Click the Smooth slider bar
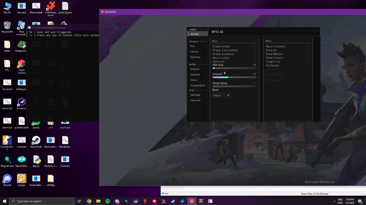This screenshot has width=366, height=205. 235,77
